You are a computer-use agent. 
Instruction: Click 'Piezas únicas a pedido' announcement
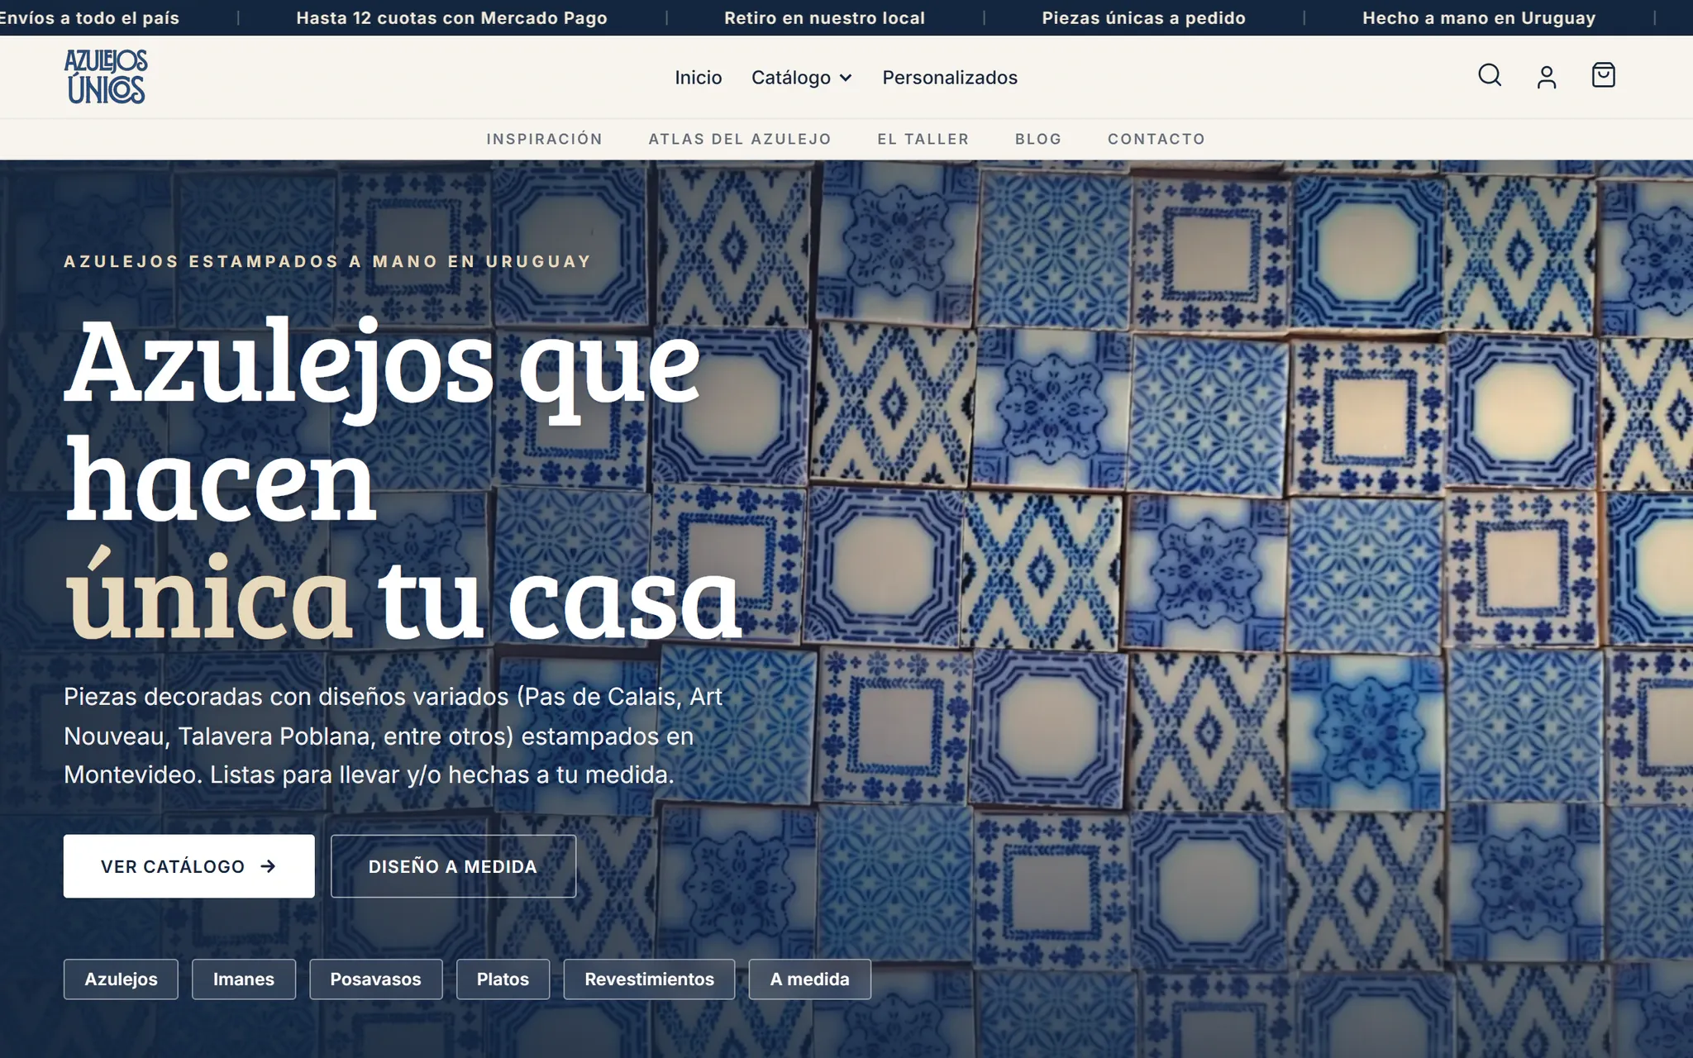pyautogui.click(x=1143, y=17)
